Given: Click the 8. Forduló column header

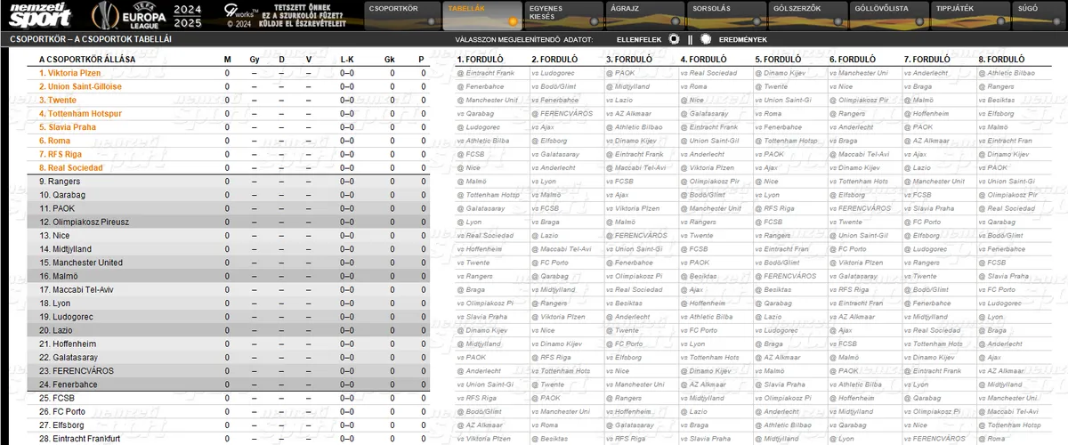Looking at the screenshot, I should (x=1003, y=60).
